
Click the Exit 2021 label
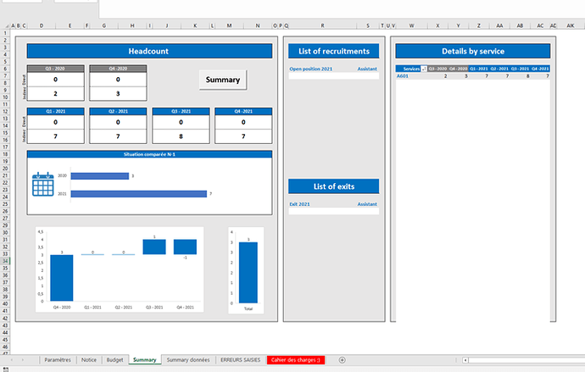point(299,204)
